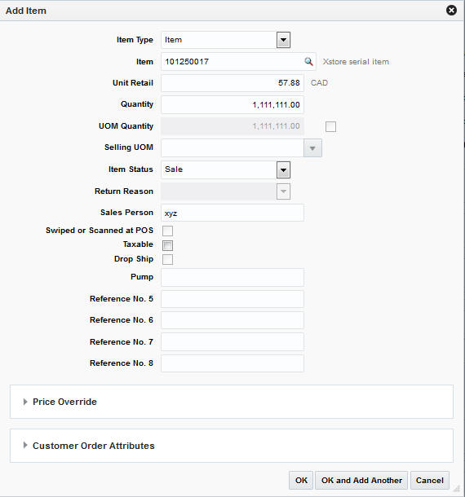This screenshot has width=465, height=497.
Task: Click the disabled Return Reason dropdown arrow
Action: pyautogui.click(x=283, y=191)
